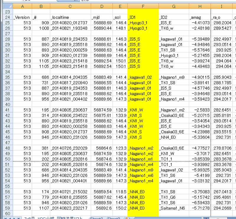Select the -2.5833 amag cell

[x=200, y=110]
